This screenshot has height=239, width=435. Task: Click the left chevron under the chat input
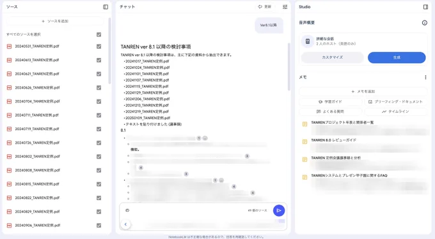coord(125,224)
